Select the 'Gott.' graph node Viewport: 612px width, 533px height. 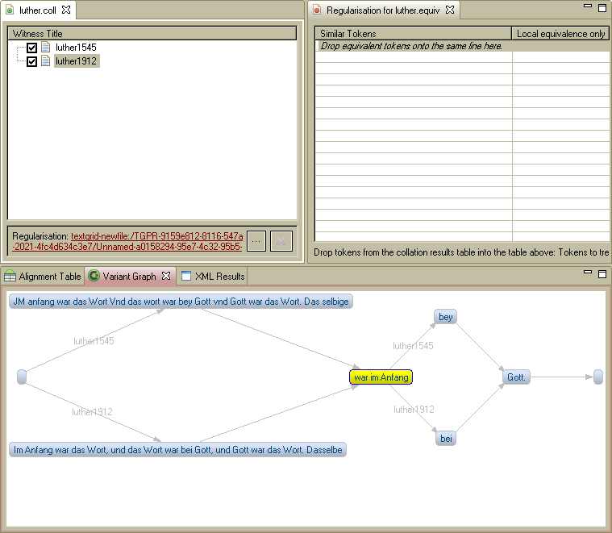click(516, 377)
